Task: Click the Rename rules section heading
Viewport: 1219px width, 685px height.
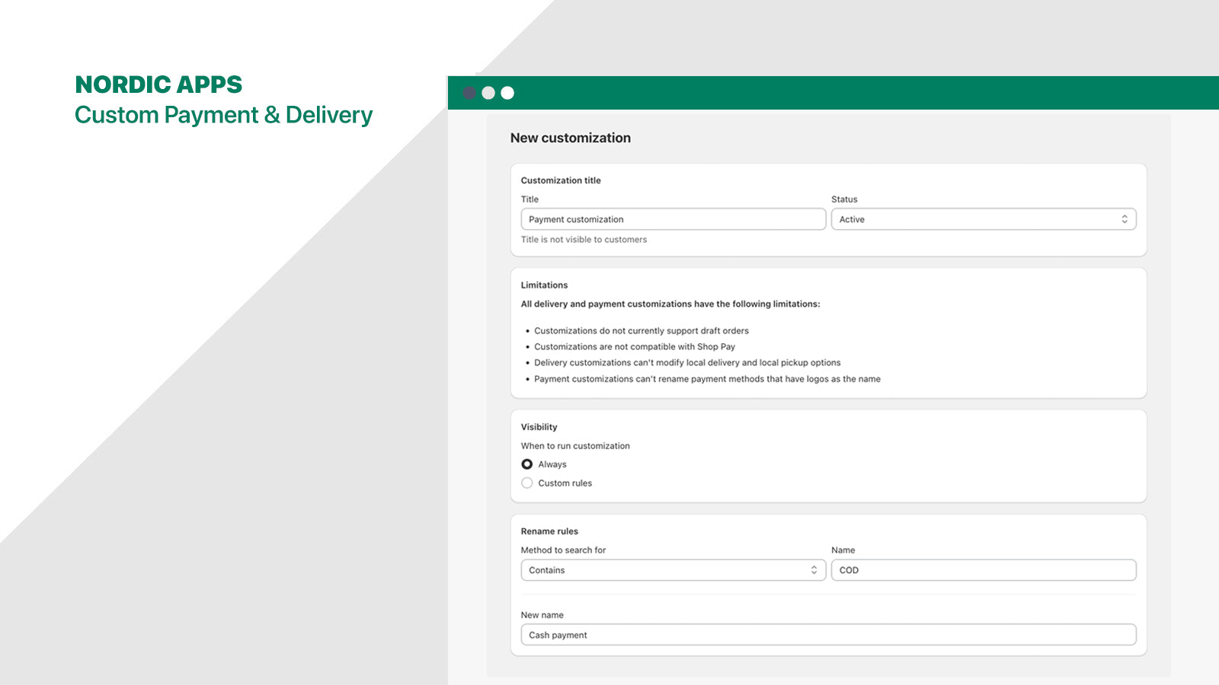Action: coord(549,531)
